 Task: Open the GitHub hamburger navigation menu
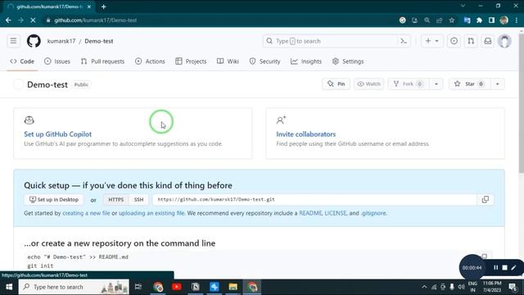pos(13,41)
